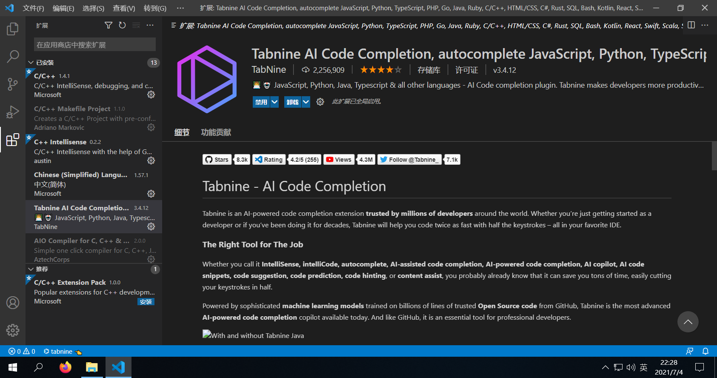Install the C/C++ Extension Pack
Screen dimensions: 717x378
click(146, 301)
